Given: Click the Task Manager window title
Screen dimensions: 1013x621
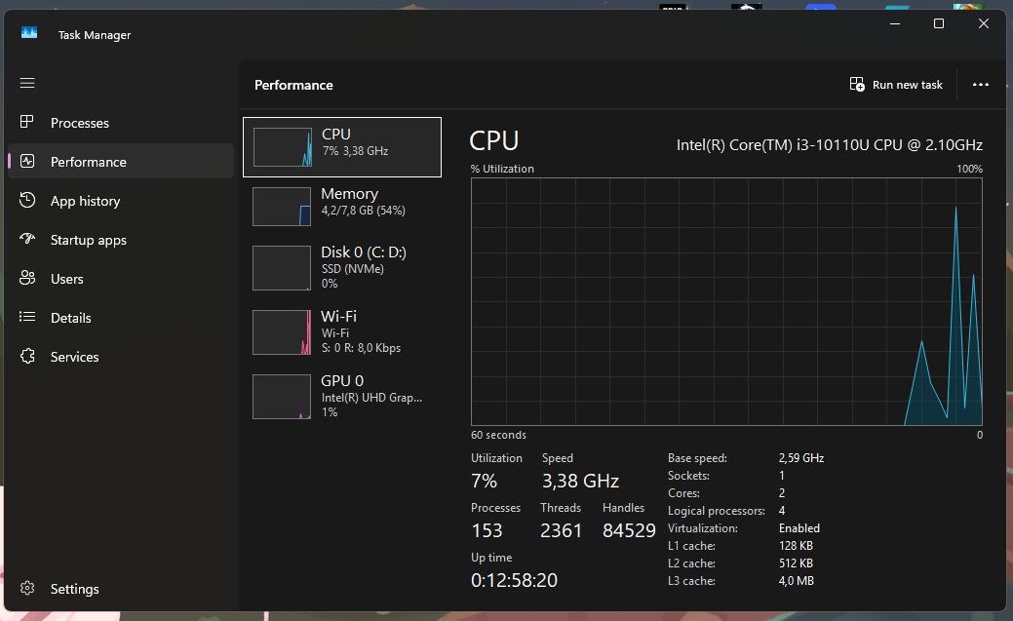Looking at the screenshot, I should [x=95, y=35].
